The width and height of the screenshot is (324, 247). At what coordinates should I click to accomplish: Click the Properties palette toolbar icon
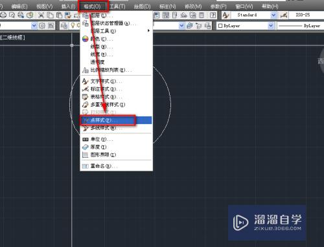click(156, 15)
